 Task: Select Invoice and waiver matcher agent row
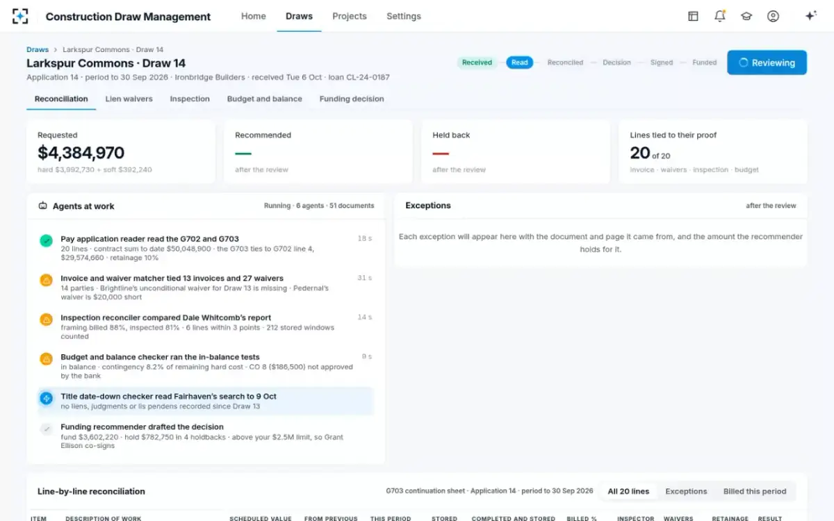click(x=206, y=288)
